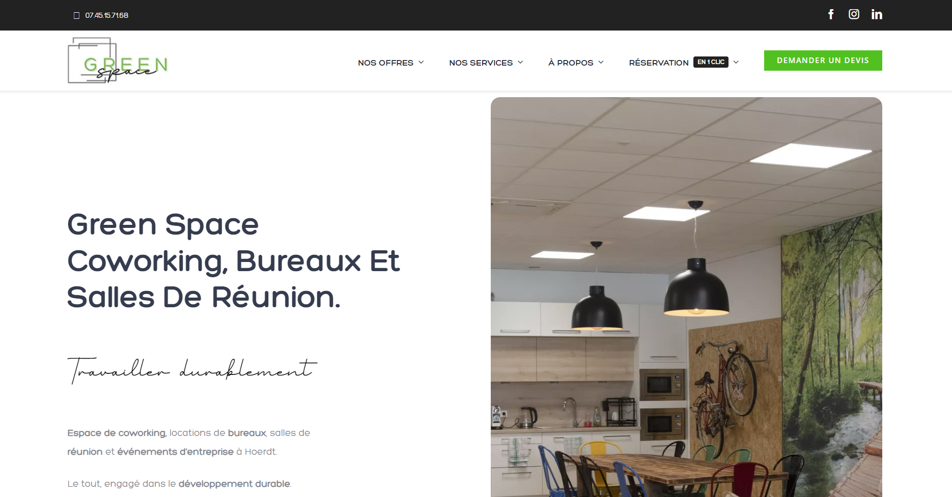Image resolution: width=952 pixels, height=497 pixels.
Task: Expand the Nos Services chevron
Action: pyautogui.click(x=520, y=62)
